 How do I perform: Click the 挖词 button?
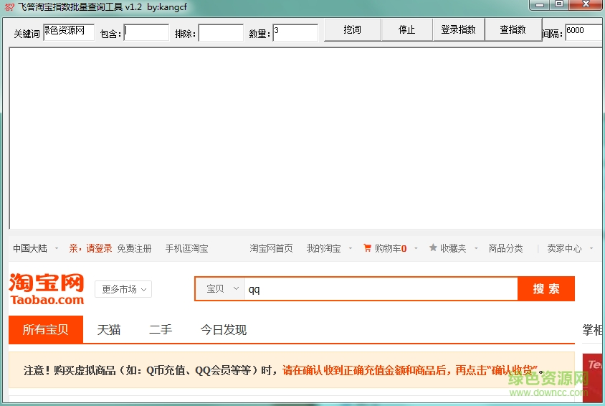point(352,30)
